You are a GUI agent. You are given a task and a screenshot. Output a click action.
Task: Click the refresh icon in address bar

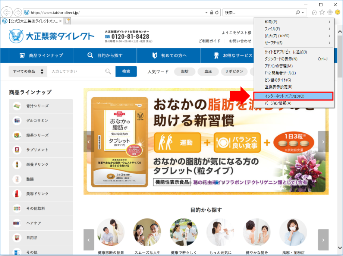point(217,12)
